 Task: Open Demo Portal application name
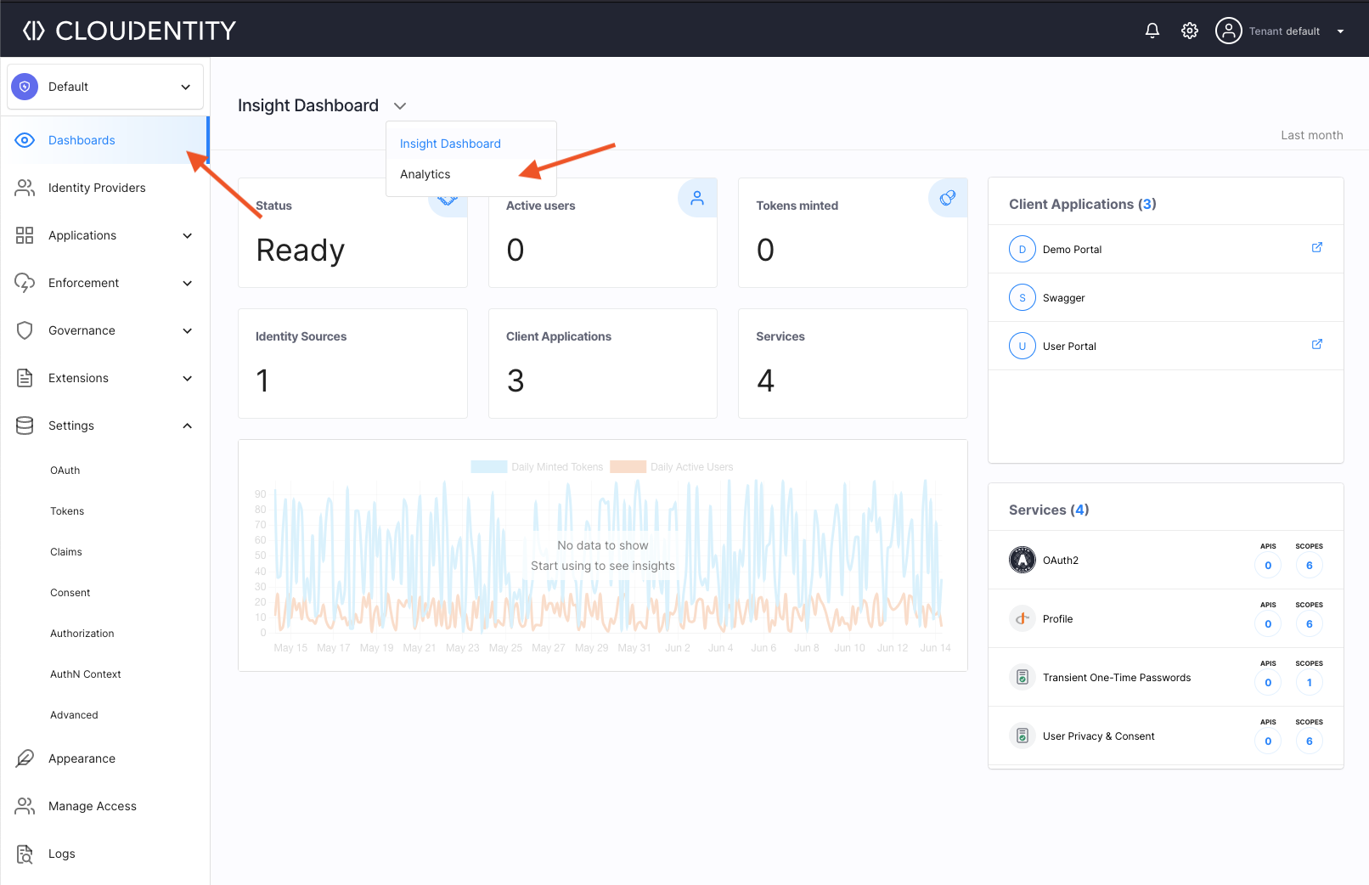pyautogui.click(x=1072, y=250)
